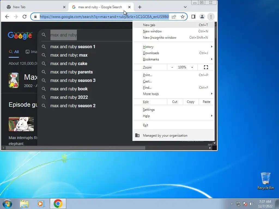Show hidden tray icons arrow
Viewport: 279px width, 209px height.
(232, 204)
